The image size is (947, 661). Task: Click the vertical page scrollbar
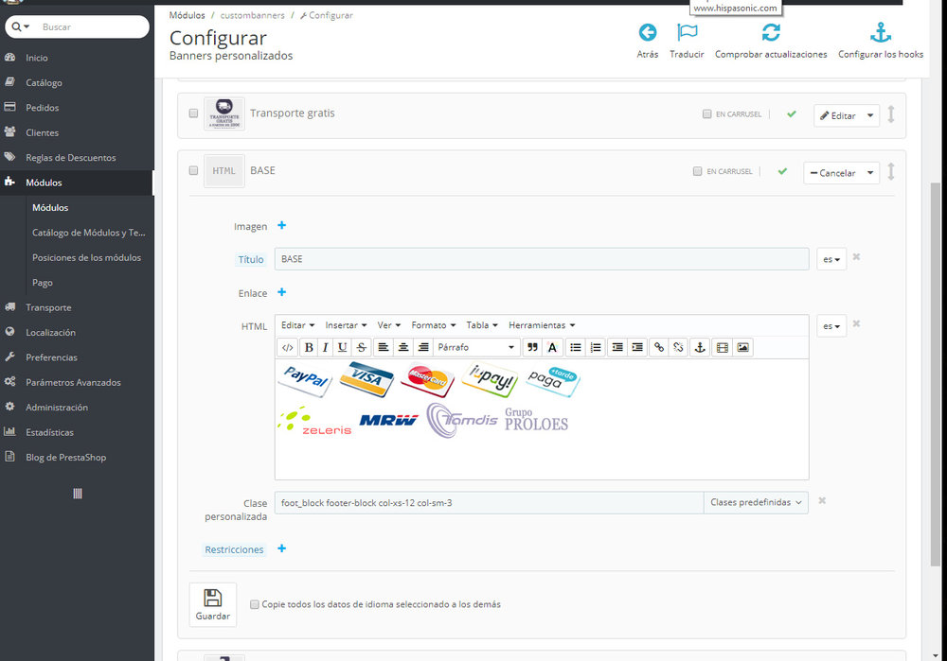click(936, 374)
